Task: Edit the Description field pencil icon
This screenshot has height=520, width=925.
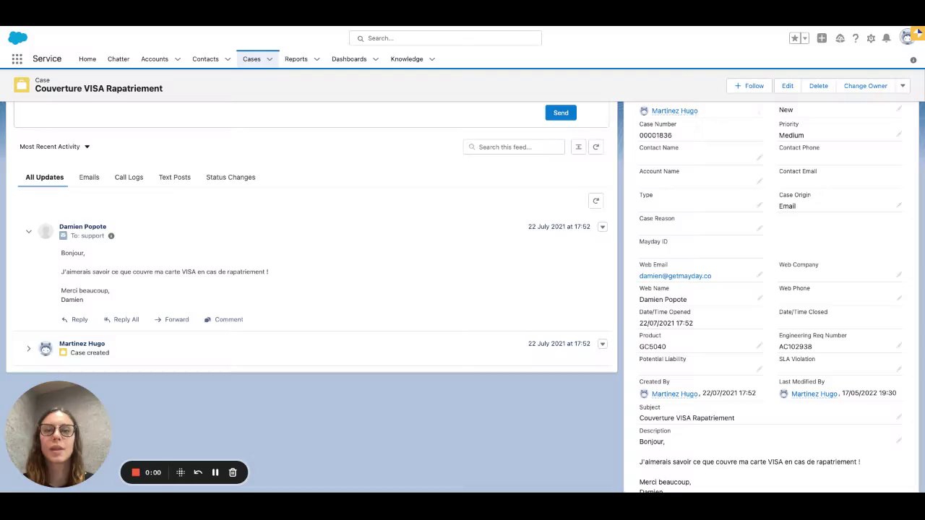Action: pyautogui.click(x=899, y=440)
